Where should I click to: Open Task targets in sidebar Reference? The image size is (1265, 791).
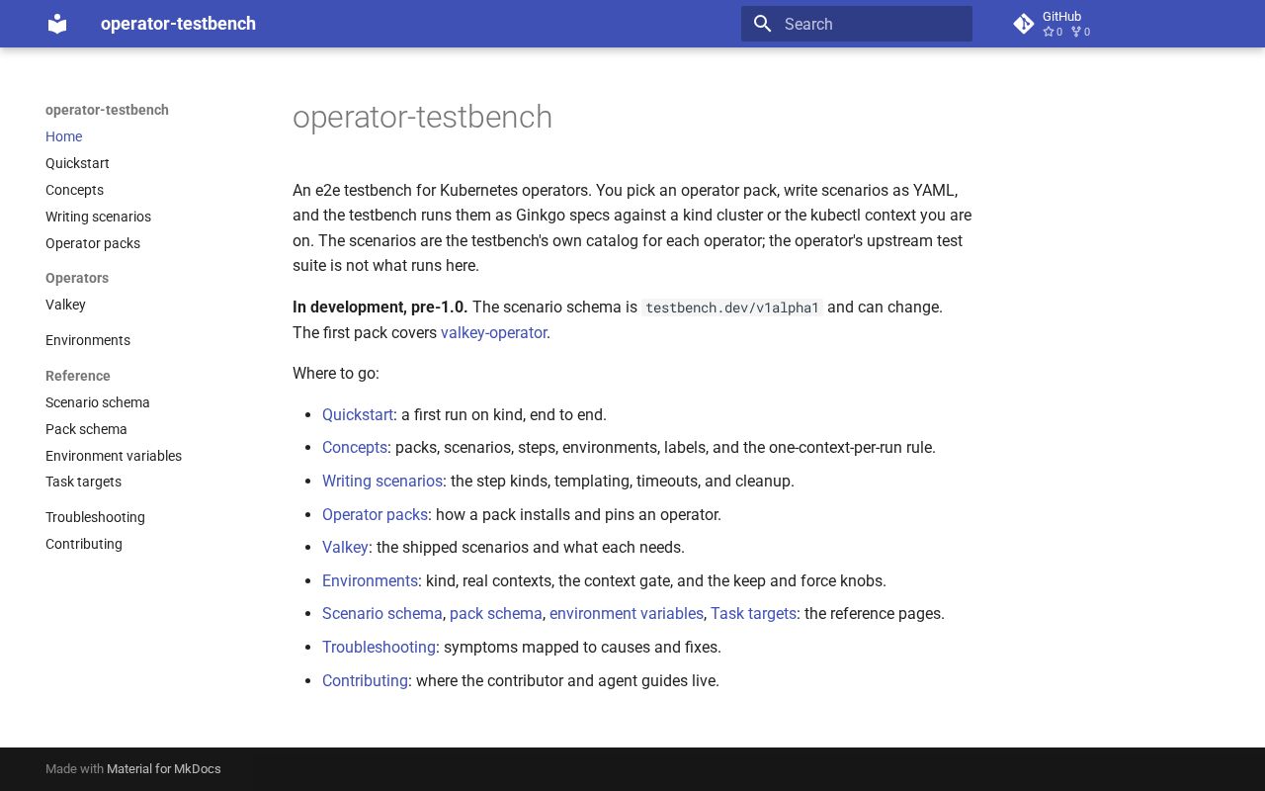click(83, 482)
